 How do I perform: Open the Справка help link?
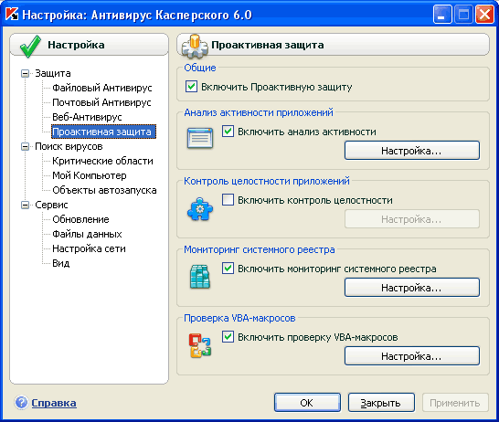(x=54, y=403)
